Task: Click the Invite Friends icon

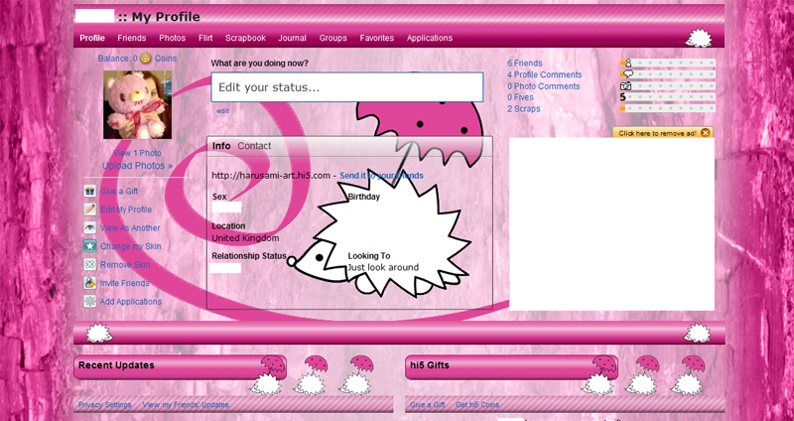Action: click(89, 283)
